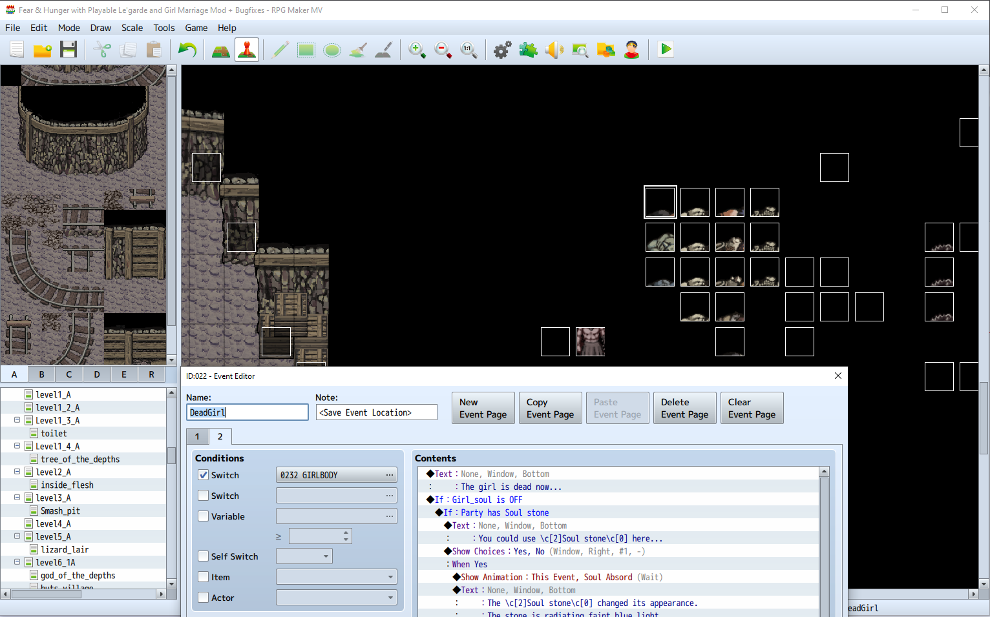Open the Plugin Manager puzzle icon
Viewport: 990px width, 617px height.
point(529,50)
